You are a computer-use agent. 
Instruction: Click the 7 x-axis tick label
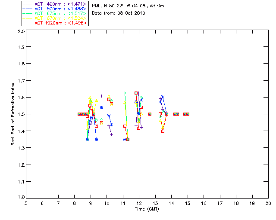tap(58, 203)
